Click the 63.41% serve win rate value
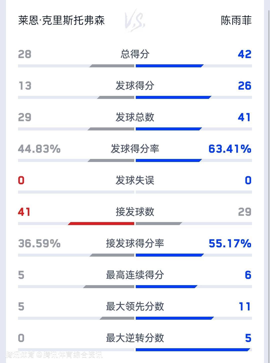This screenshot has width=270, height=363. pos(230,149)
